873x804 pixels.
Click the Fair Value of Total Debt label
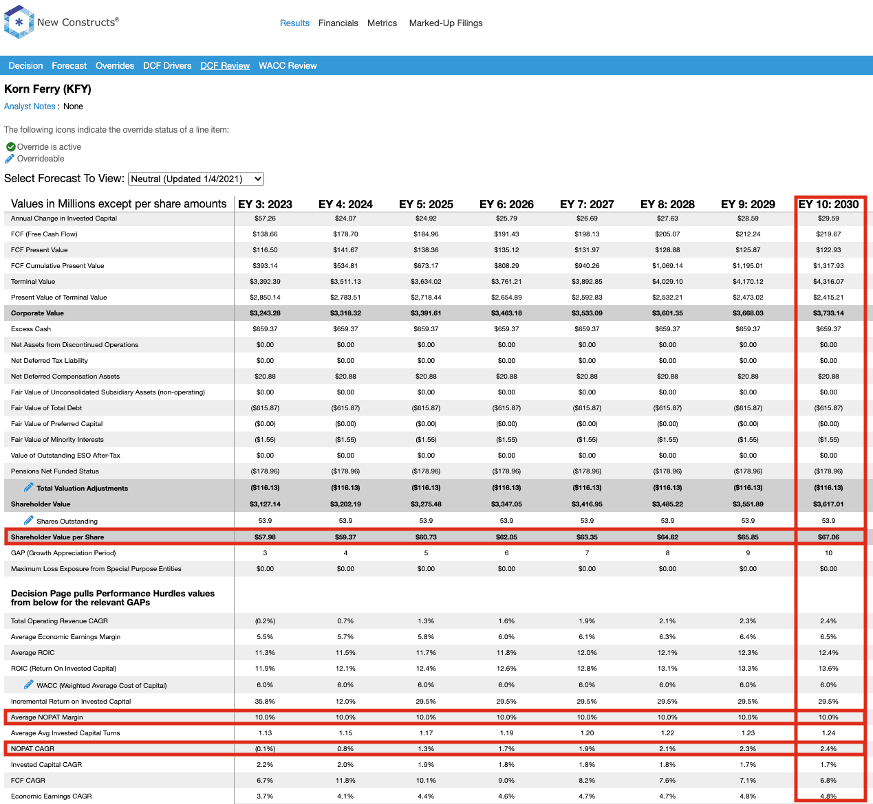(x=47, y=408)
